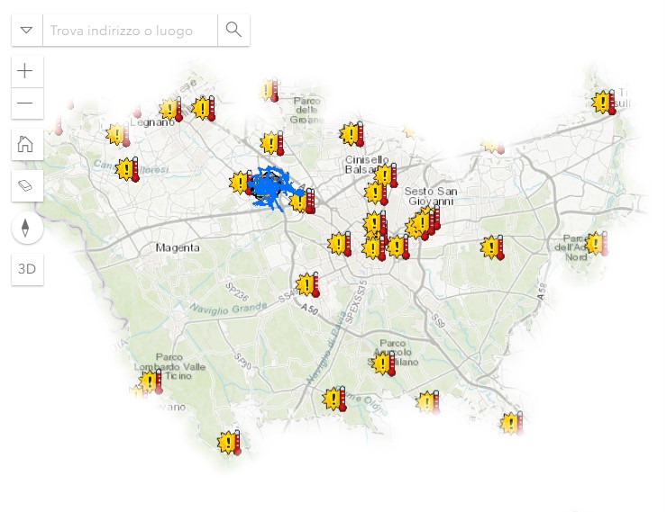Focus the 'Trova indirizzo o luogo' search field
This screenshot has height=512, width=667.
pos(130,30)
